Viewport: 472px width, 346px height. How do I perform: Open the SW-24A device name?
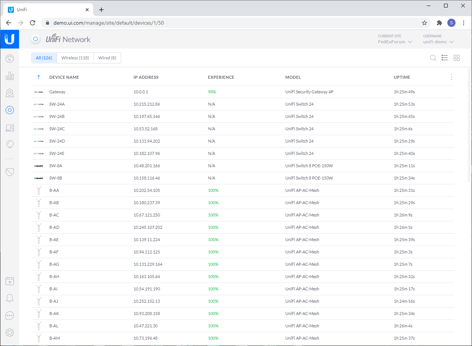point(57,104)
